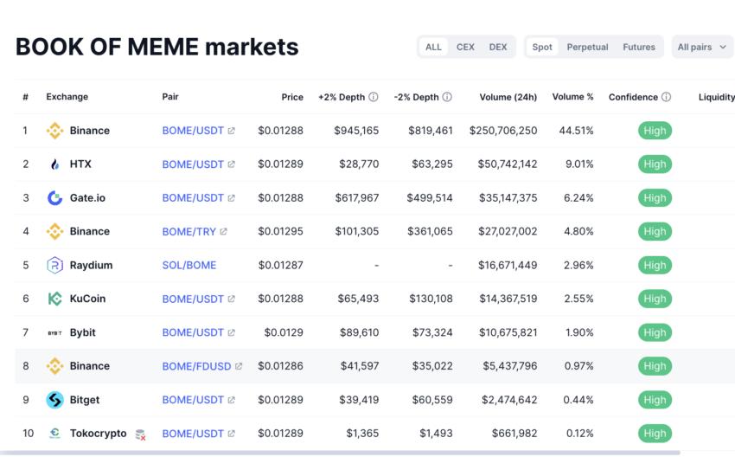Screen dimensions: 735x457
Task: Select the CEX filter option
Action: [x=465, y=47]
